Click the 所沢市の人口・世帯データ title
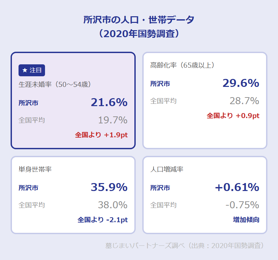 pos(139,20)
